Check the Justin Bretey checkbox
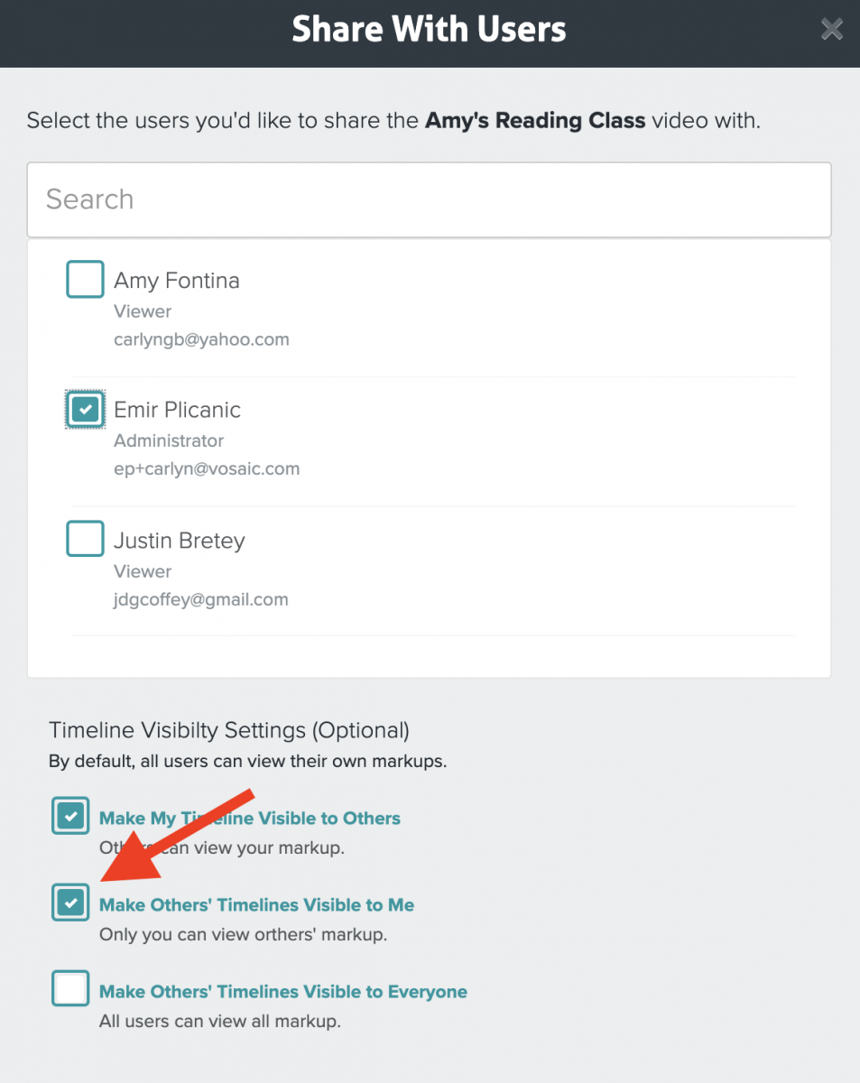Viewport: 860px width, 1083px height. click(85, 539)
